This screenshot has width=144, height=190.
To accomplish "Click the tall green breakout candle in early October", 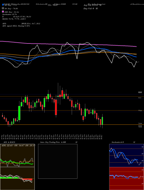I will pos(19,113).
